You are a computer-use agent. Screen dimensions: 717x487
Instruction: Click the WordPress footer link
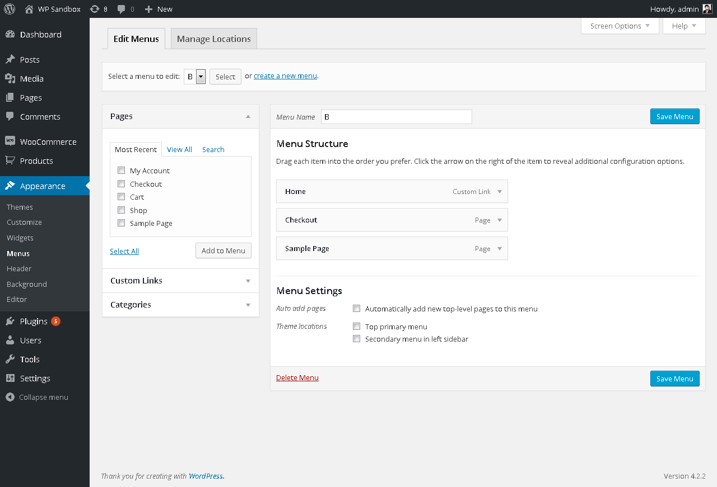(x=206, y=476)
